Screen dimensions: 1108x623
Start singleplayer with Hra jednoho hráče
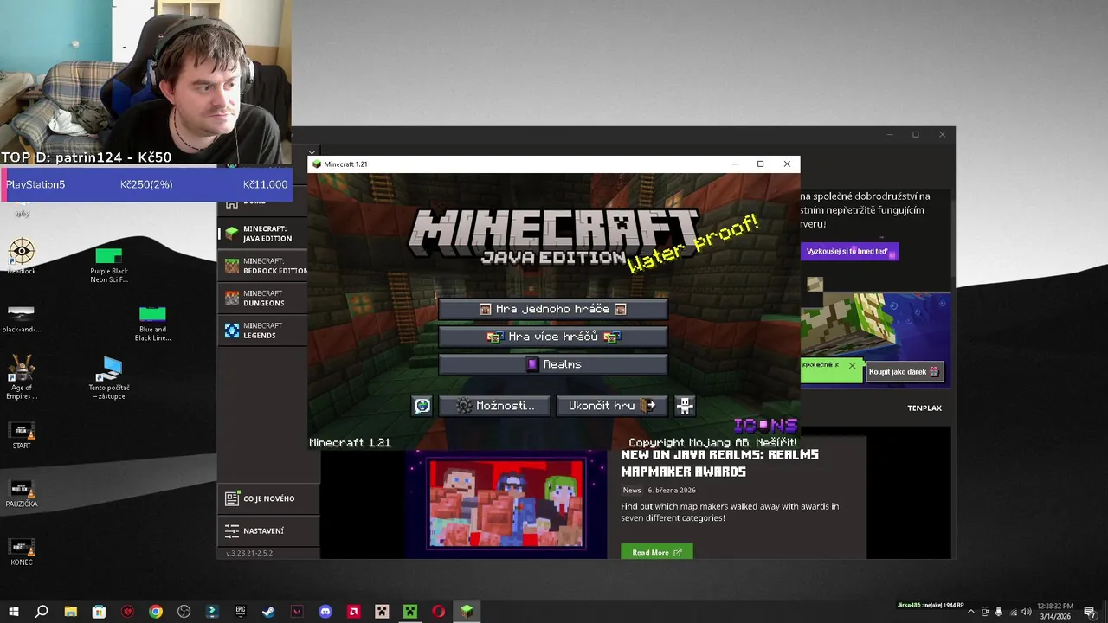553,309
